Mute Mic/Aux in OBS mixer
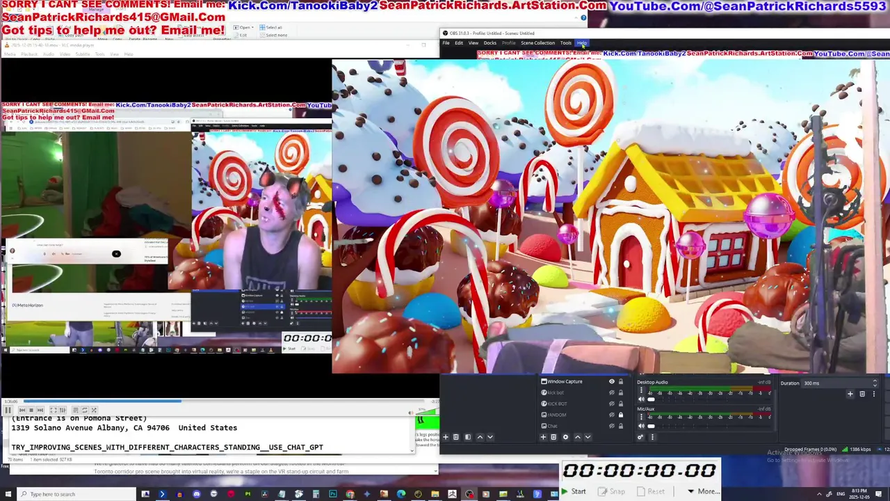 coord(641,426)
